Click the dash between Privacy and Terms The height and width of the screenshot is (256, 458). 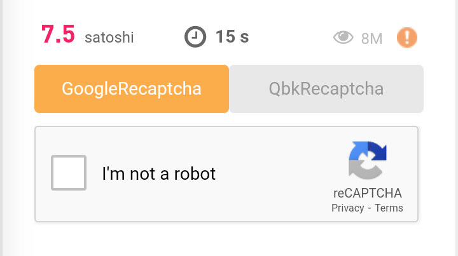click(x=370, y=208)
